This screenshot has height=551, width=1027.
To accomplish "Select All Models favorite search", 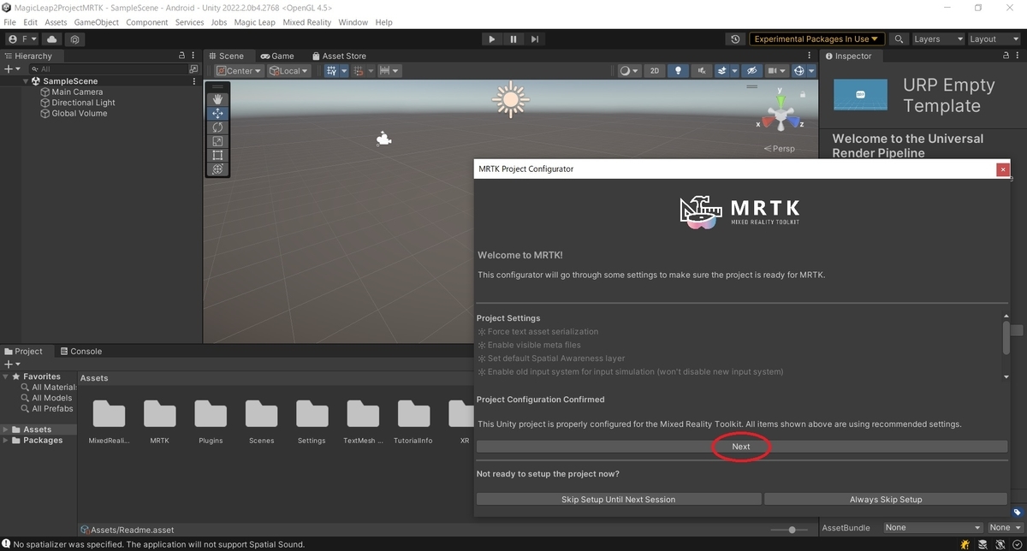I will (51, 398).
